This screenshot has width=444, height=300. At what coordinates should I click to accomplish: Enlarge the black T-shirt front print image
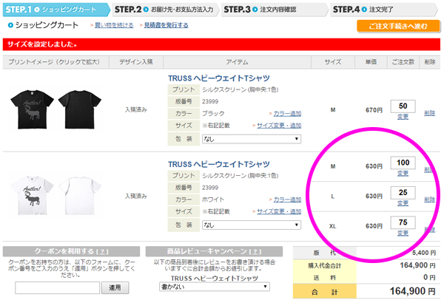tap(32, 109)
